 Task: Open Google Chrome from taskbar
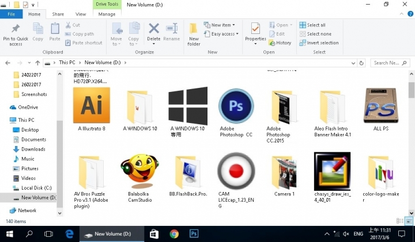[174, 234]
